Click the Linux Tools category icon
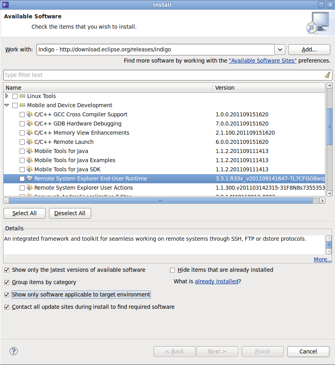The width and height of the screenshot is (335, 365). (x=22, y=96)
